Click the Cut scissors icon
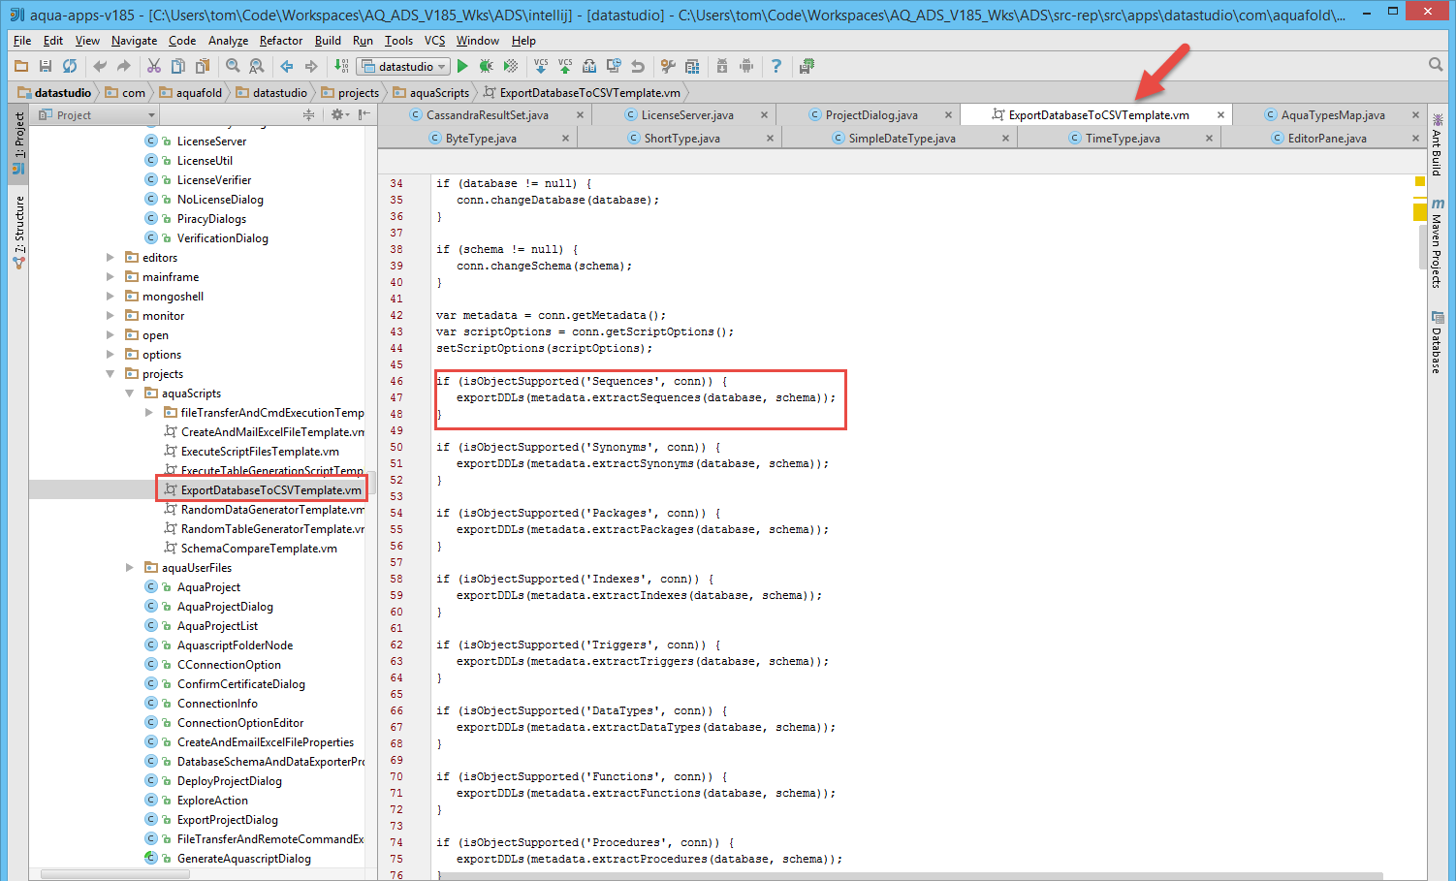This screenshot has height=881, width=1456. click(153, 66)
